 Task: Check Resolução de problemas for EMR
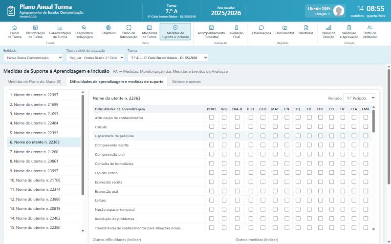click(x=366, y=218)
